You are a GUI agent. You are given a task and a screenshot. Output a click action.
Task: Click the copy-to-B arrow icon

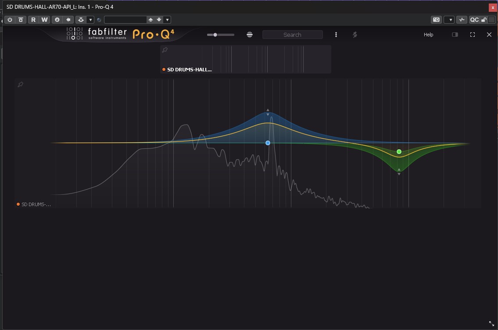pos(68,19)
